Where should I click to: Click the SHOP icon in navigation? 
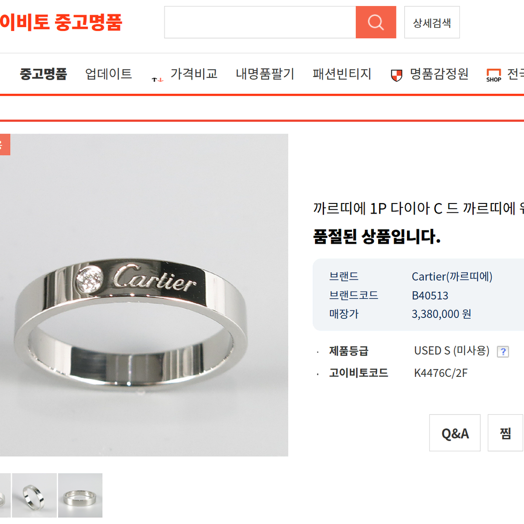pos(493,76)
